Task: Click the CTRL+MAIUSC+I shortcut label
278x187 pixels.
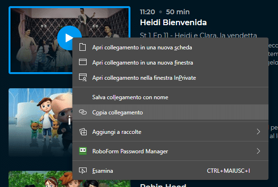Action: tap(228, 171)
